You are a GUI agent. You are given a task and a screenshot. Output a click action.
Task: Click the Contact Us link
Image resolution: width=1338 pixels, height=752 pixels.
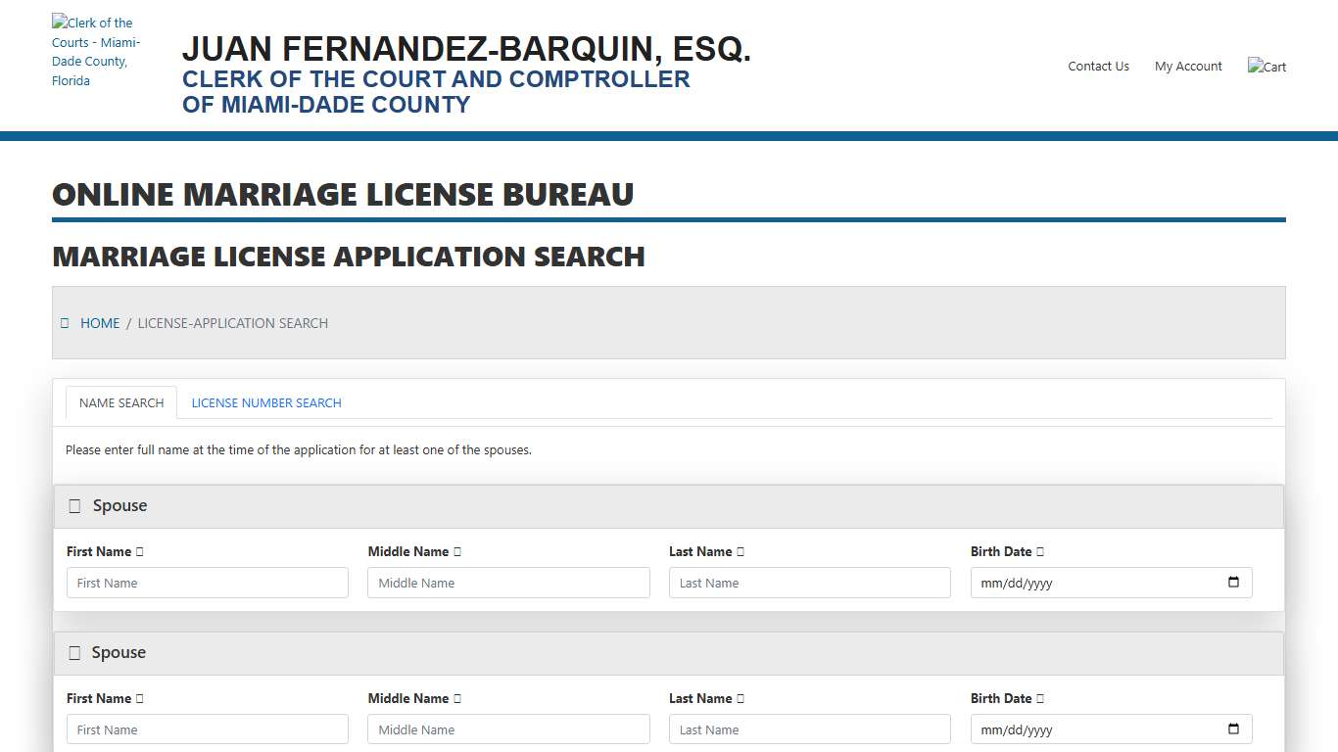[1098, 66]
